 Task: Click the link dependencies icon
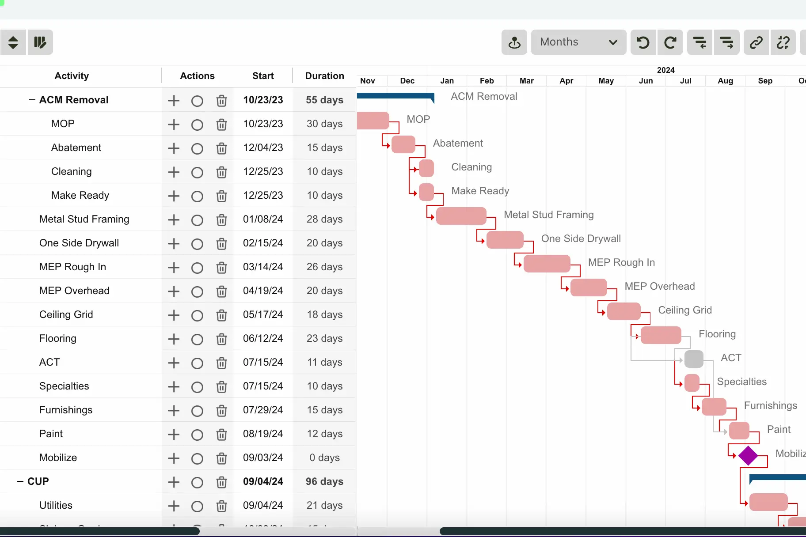[x=756, y=42]
